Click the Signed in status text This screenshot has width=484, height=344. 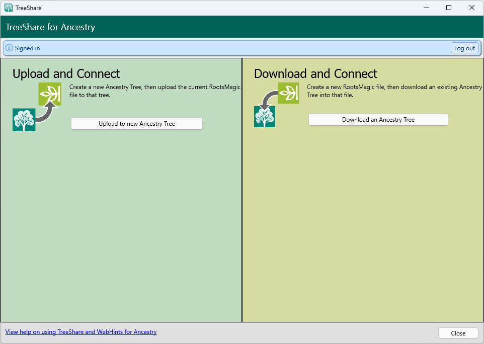click(x=28, y=48)
